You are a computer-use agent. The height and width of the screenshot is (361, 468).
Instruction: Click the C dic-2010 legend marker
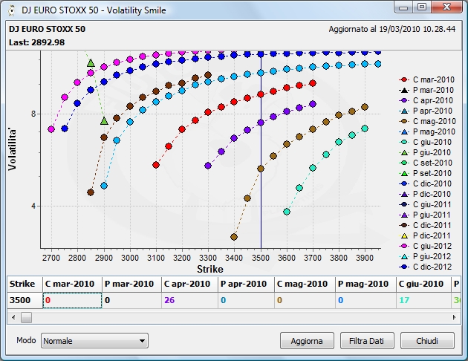404,183
